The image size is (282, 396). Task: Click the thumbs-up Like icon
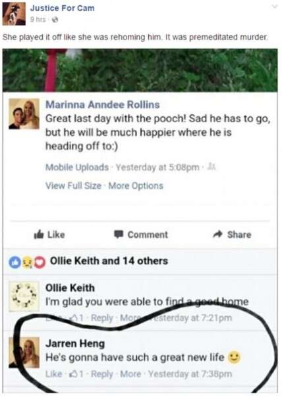pos(39,234)
